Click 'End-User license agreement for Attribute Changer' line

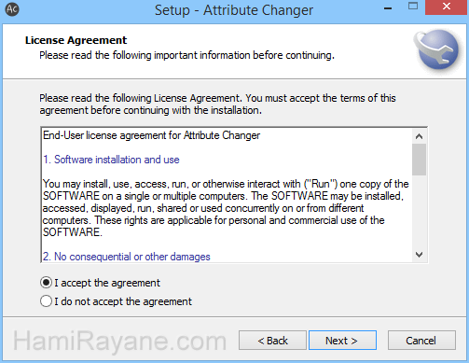[151, 135]
